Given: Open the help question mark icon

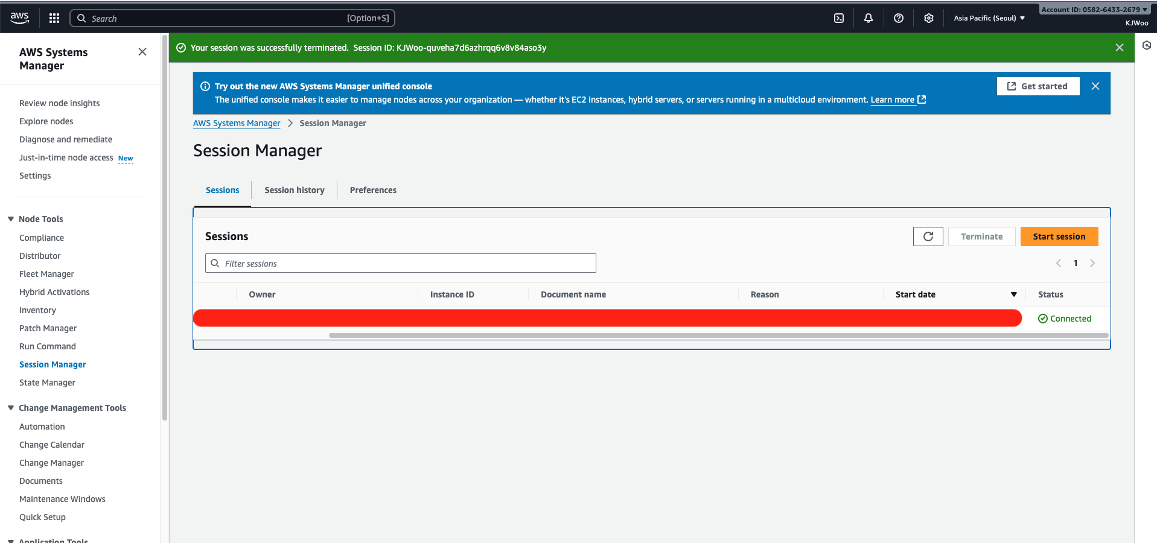Looking at the screenshot, I should tap(899, 18).
